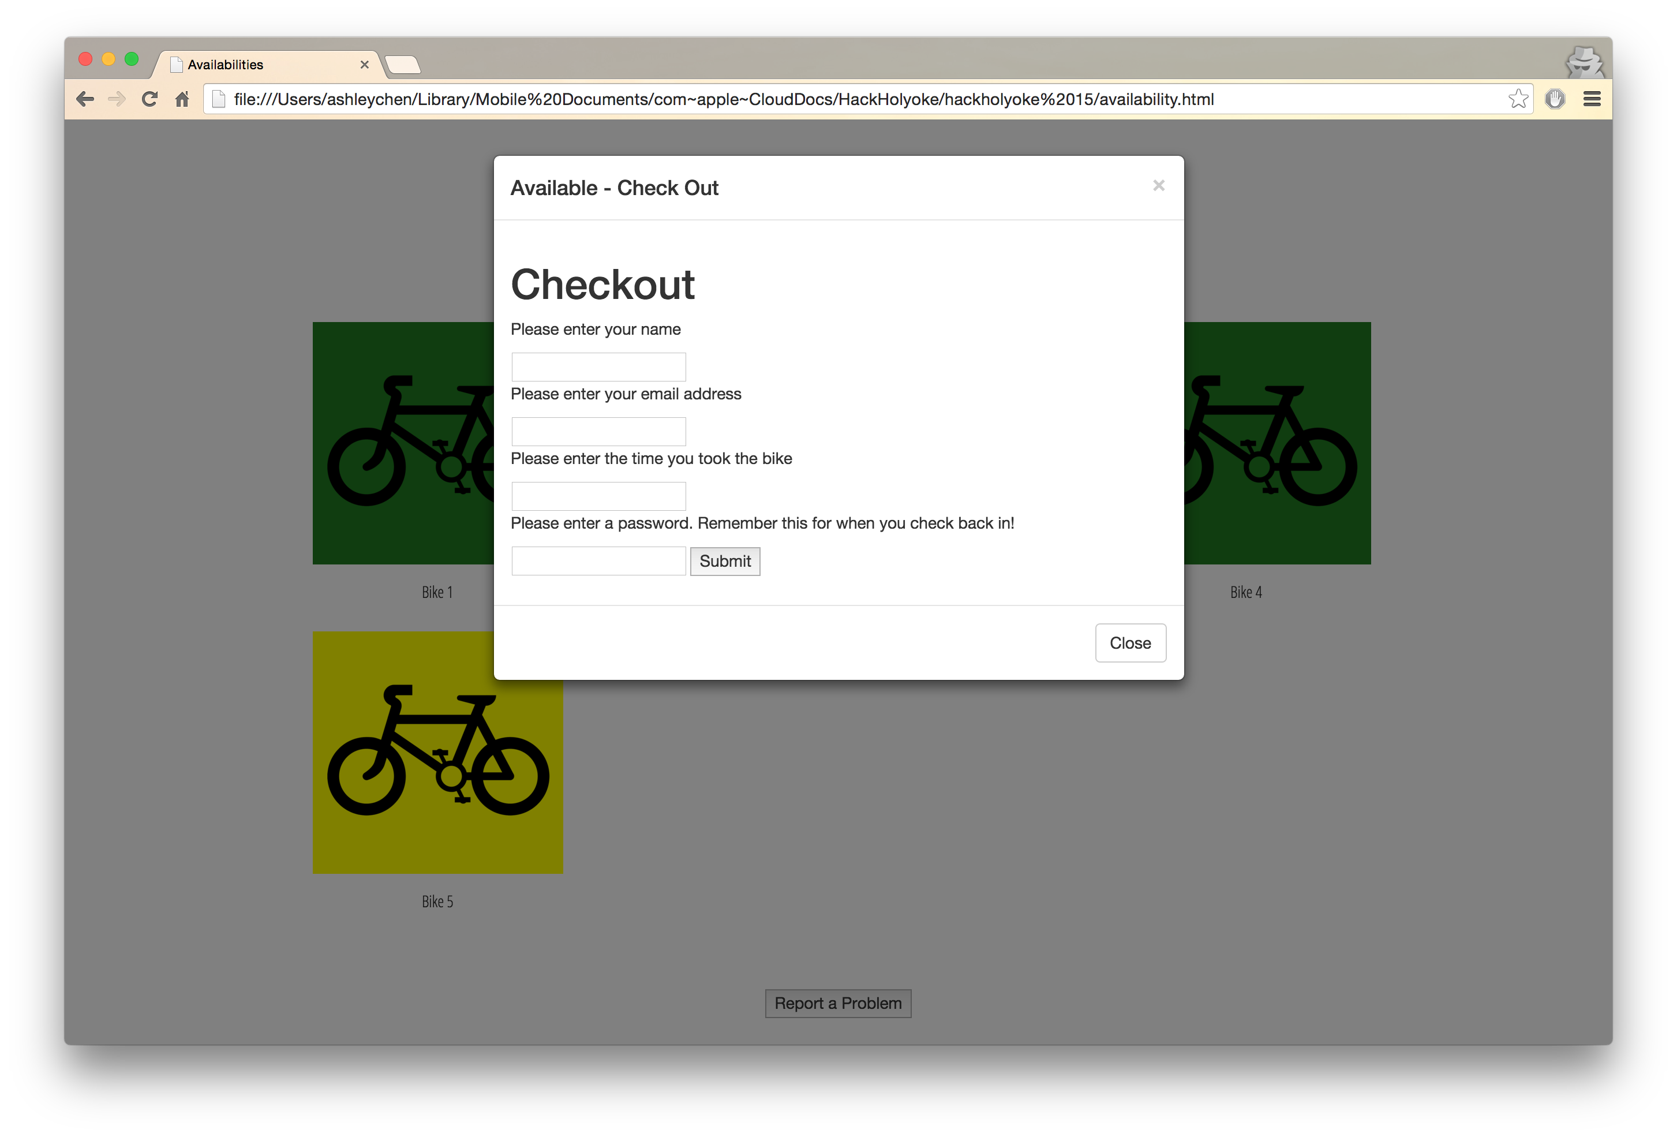Focus the name input field
The height and width of the screenshot is (1137, 1677).
click(x=598, y=366)
